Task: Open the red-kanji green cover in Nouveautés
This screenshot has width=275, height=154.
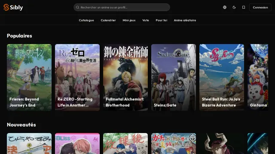Action: (x=125, y=144)
